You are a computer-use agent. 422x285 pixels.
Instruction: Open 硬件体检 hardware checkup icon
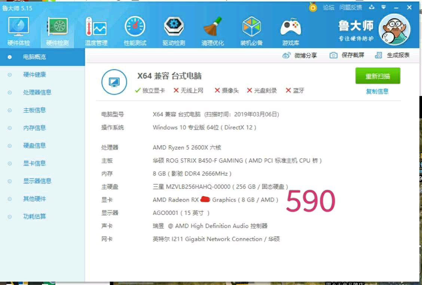tap(19, 31)
